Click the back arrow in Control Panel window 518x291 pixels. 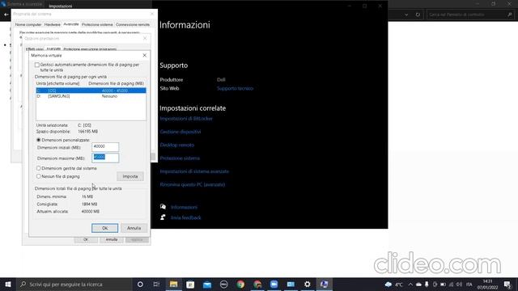tap(6, 15)
